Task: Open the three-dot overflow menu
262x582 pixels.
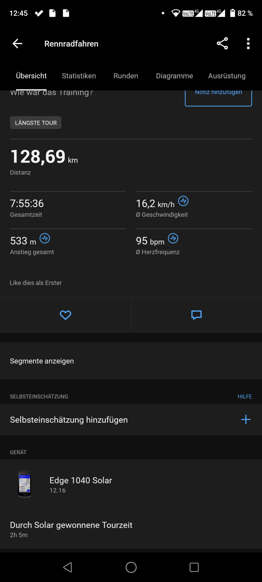Action: pos(248,44)
